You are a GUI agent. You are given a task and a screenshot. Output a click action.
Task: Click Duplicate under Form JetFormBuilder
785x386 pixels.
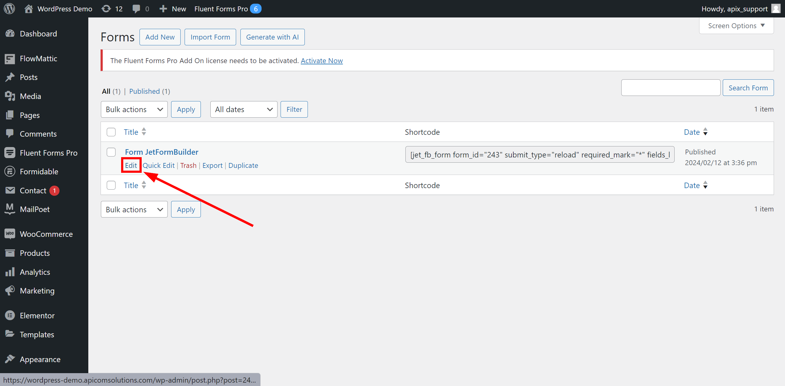point(243,165)
